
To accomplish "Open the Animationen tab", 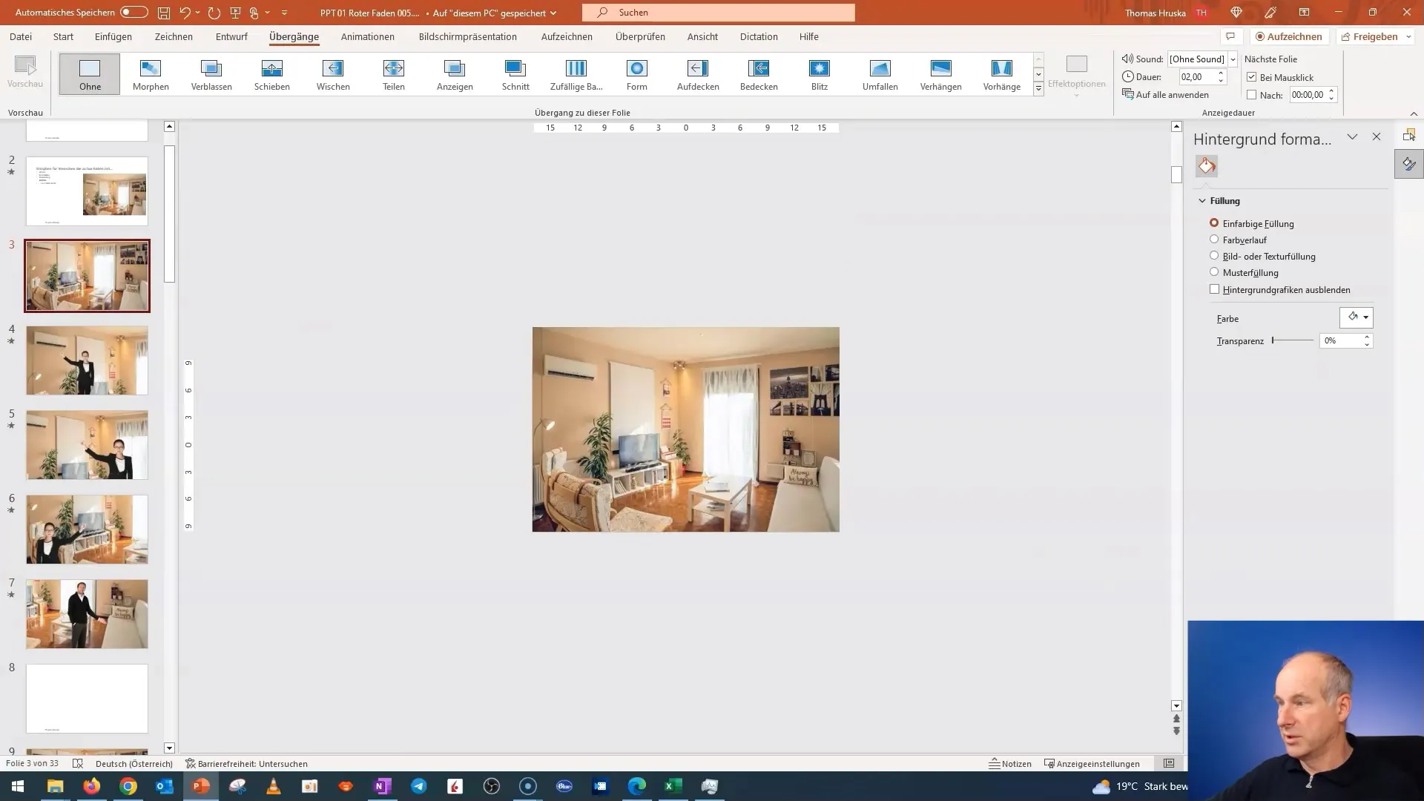I will pos(368,36).
